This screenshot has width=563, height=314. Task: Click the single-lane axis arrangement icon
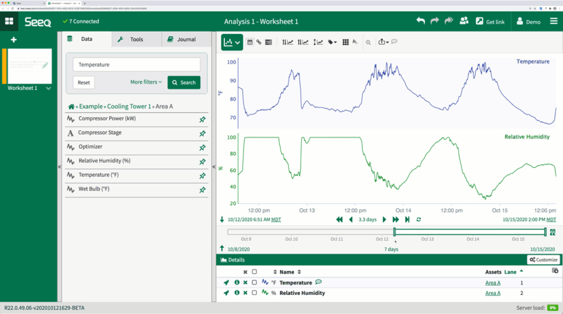(318, 42)
